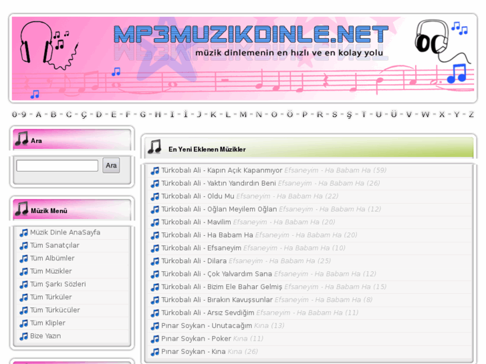Go to Tüm Türkücüler page
This screenshot has width=486, height=364.
click(55, 310)
